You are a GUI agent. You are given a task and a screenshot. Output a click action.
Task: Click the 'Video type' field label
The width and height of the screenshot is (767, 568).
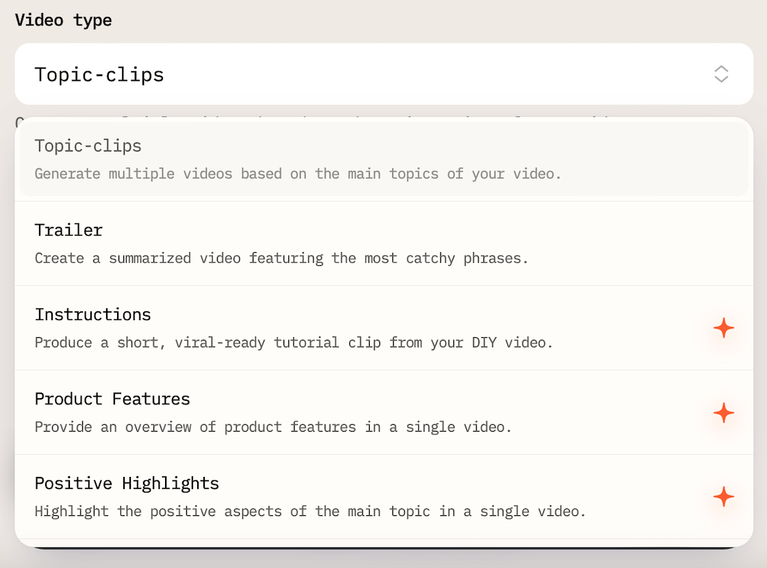click(63, 21)
